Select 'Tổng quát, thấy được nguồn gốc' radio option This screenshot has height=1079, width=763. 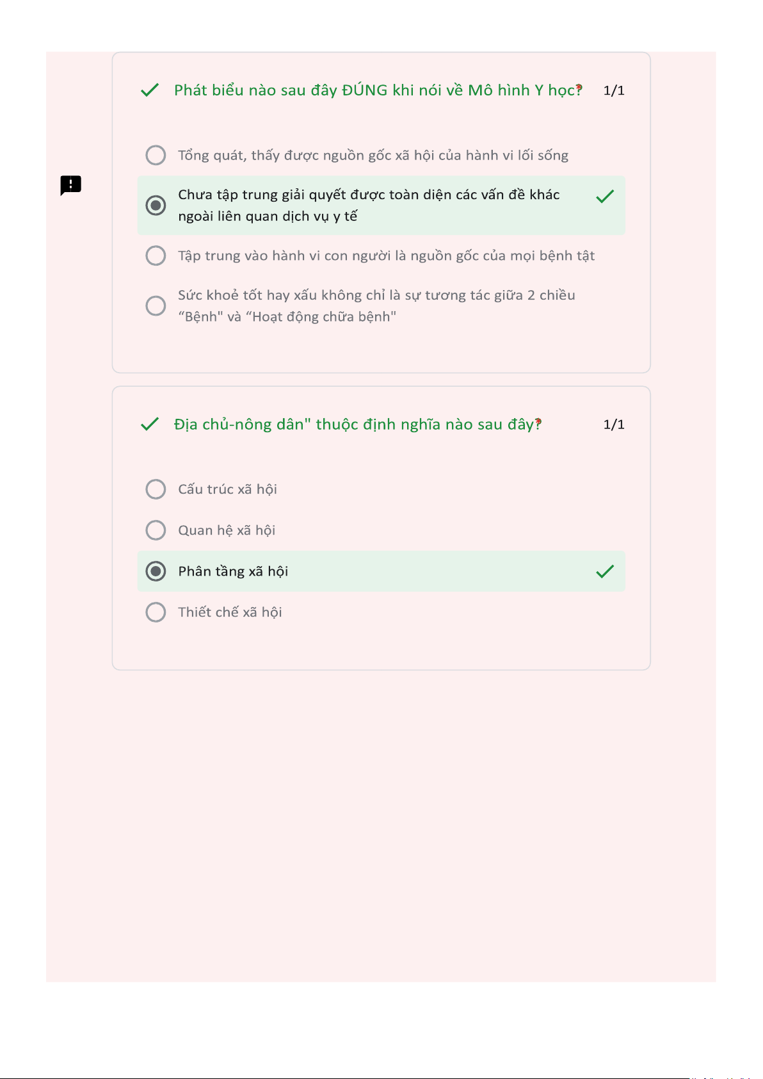pos(156,155)
